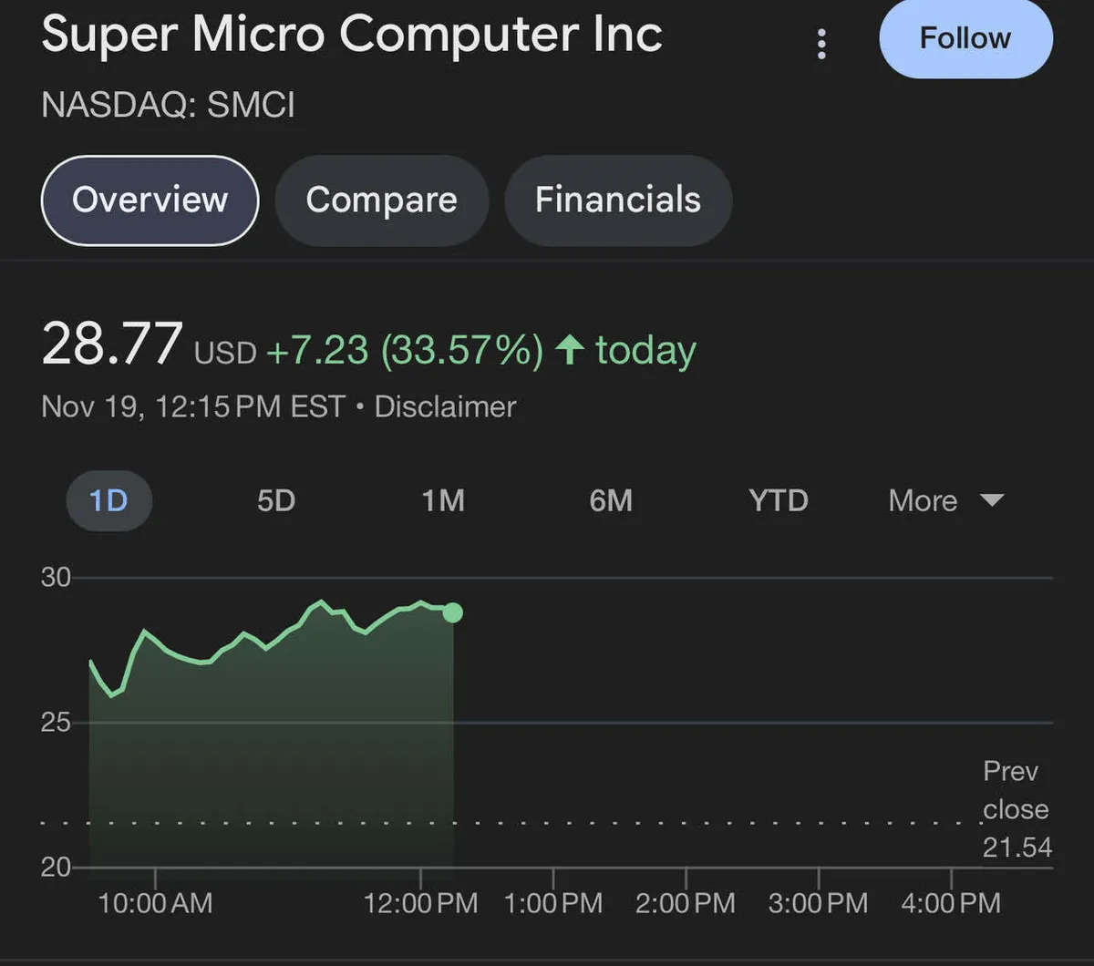Click the green current-price dot on chart
Screen dimensions: 1094x966
tap(452, 612)
